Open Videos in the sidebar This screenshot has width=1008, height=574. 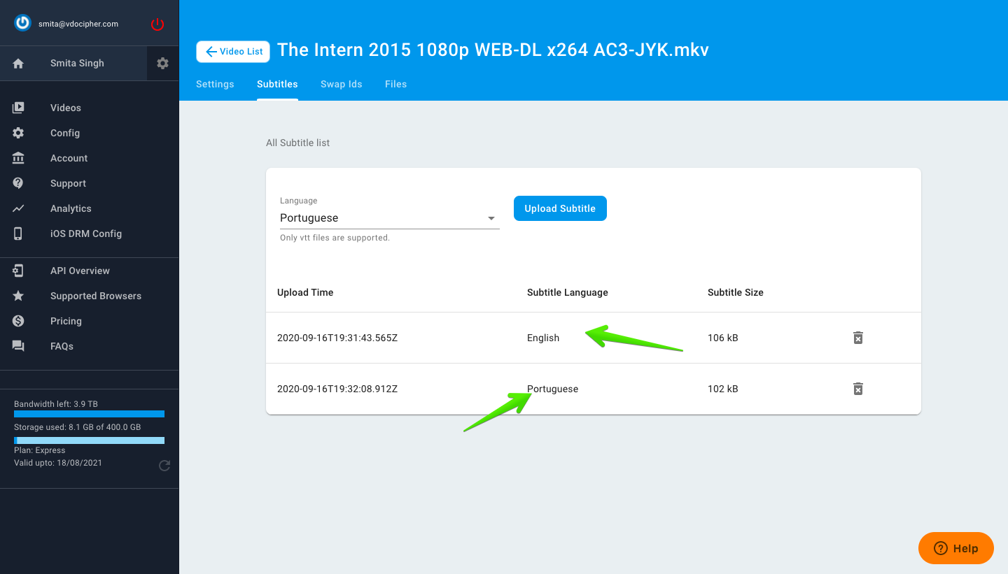[x=66, y=108]
